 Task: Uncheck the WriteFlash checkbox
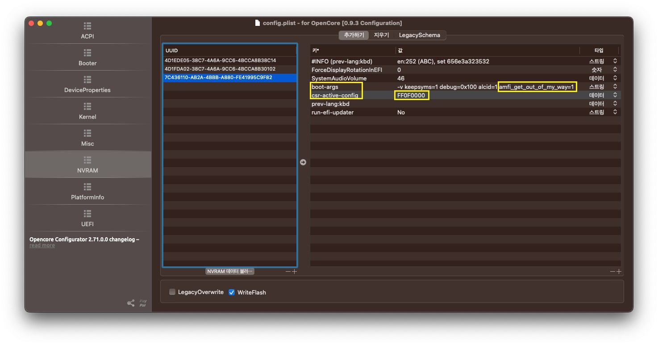pyautogui.click(x=232, y=292)
